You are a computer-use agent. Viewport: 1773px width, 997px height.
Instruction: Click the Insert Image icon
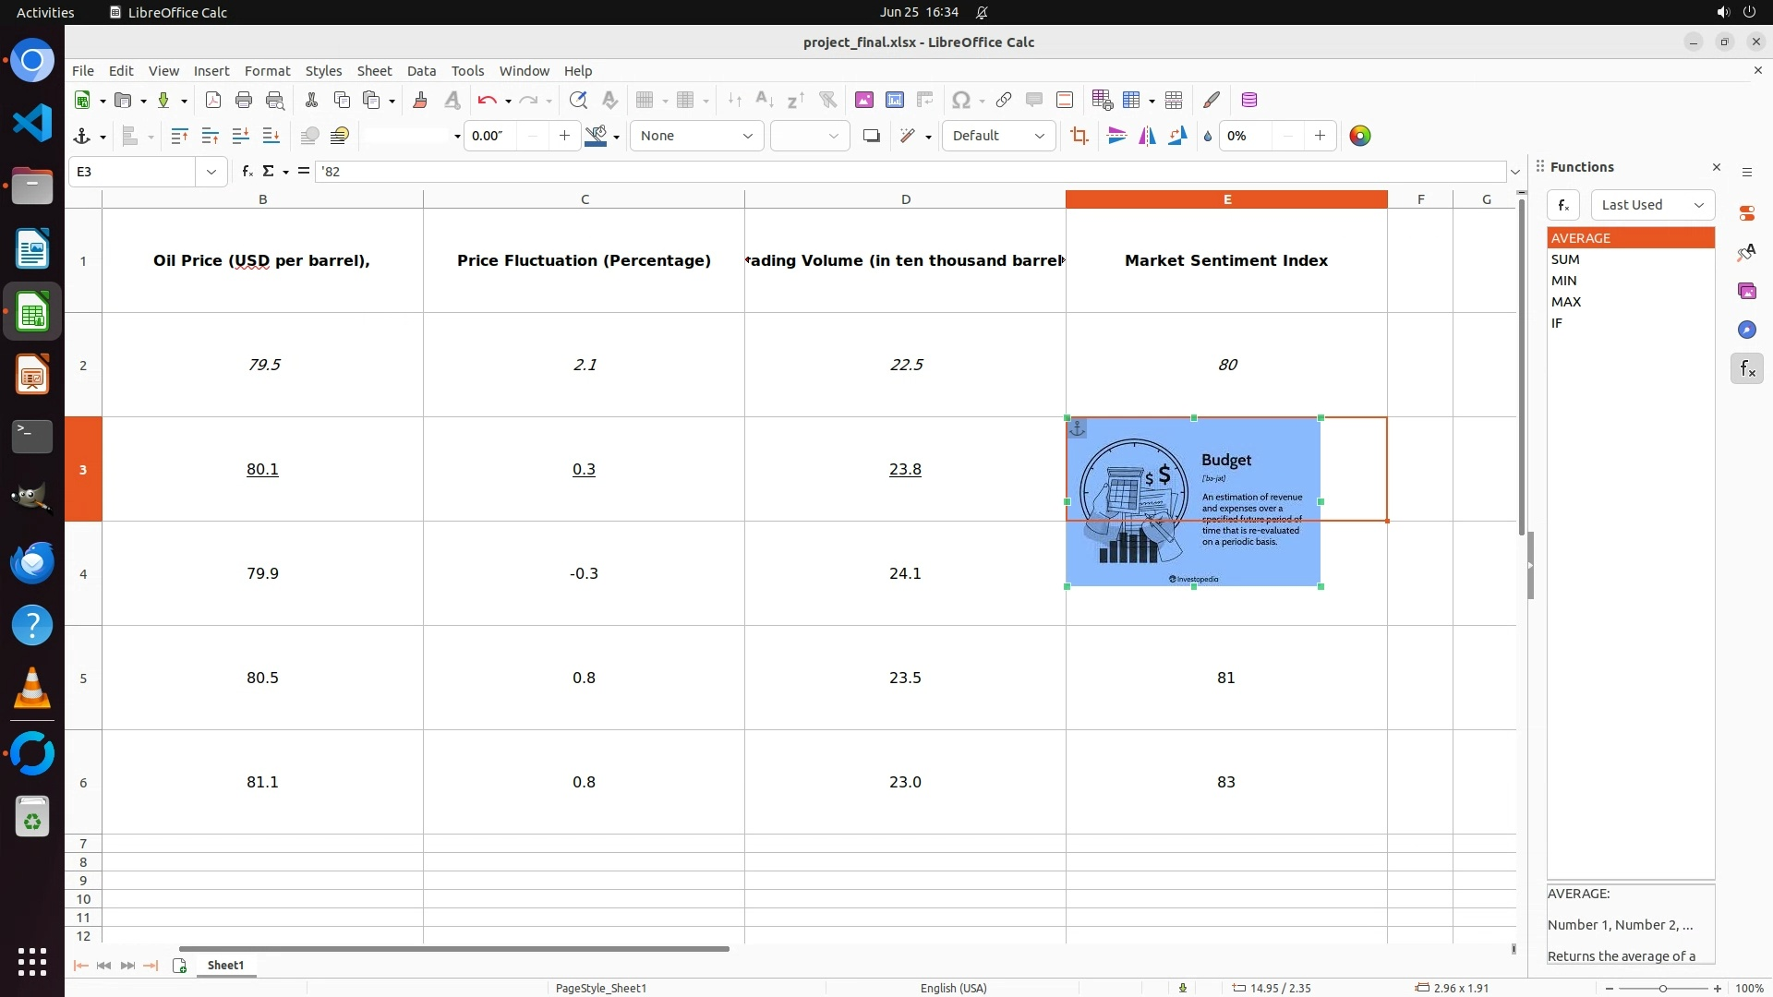coord(864,101)
